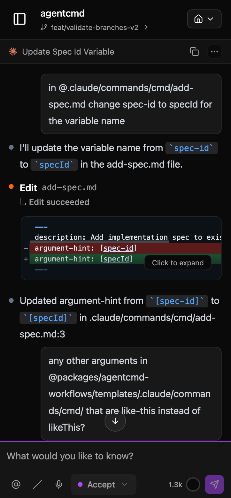The image size is (231, 498).
Task: Click the git branch icon
Action: coord(44,27)
